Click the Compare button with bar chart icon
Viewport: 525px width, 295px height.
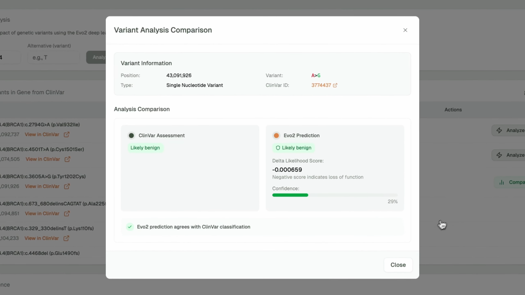509,182
